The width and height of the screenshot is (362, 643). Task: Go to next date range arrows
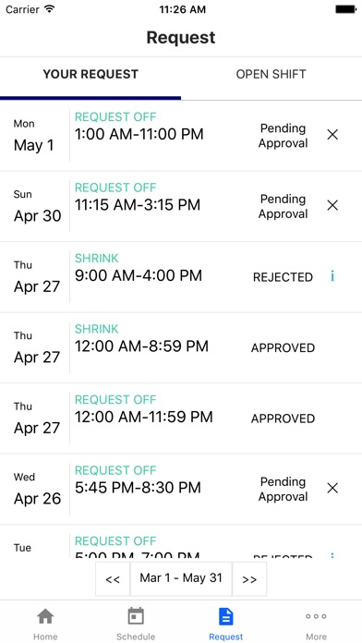click(x=249, y=579)
